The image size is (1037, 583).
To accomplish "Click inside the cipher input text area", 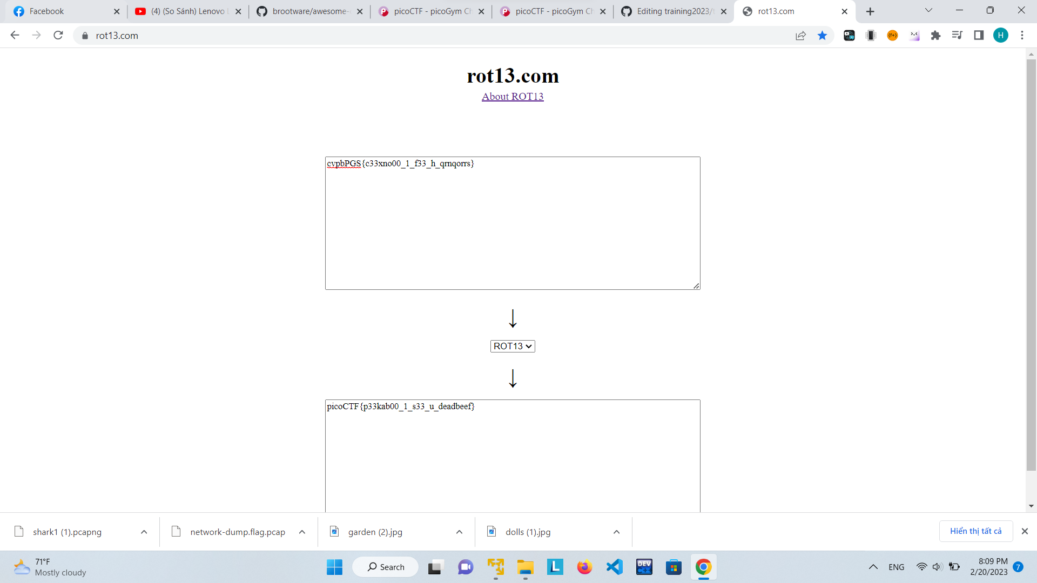I will click(513, 227).
